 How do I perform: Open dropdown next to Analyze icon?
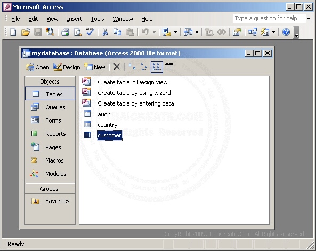[x=197, y=32]
